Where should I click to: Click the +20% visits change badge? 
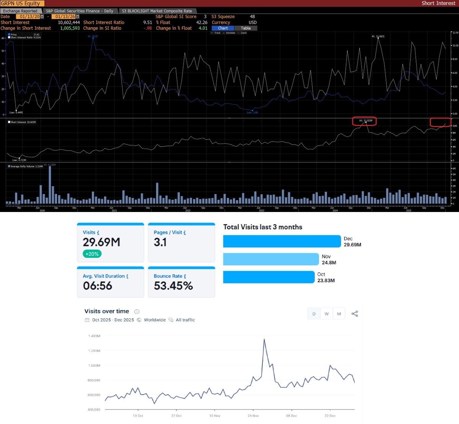click(x=92, y=254)
